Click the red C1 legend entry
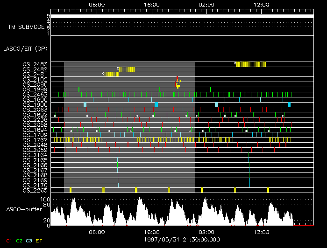The width and height of the screenshot is (327, 248). (8, 240)
